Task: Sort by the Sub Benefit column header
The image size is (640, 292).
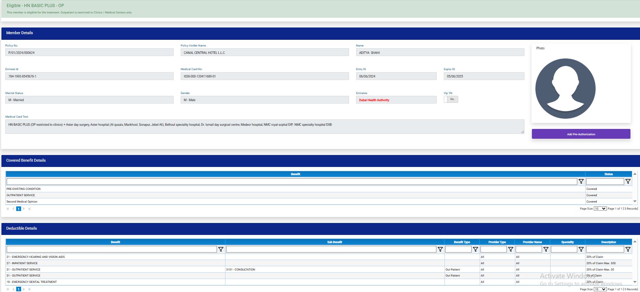Action: pyautogui.click(x=335, y=242)
